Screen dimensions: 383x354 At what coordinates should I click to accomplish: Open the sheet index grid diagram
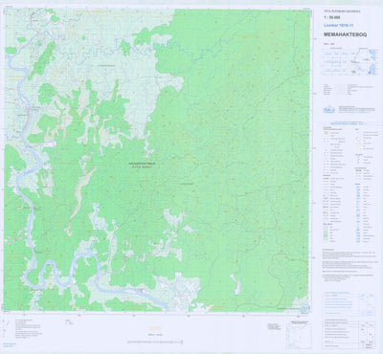tap(335, 61)
